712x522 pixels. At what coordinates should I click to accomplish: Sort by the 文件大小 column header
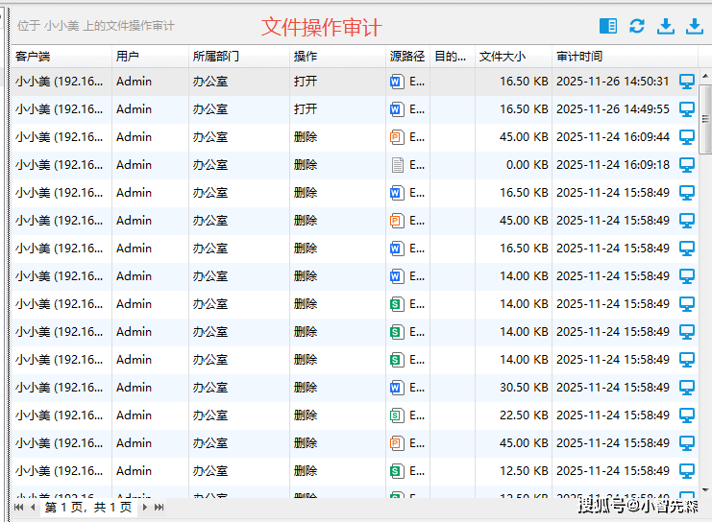(503, 57)
